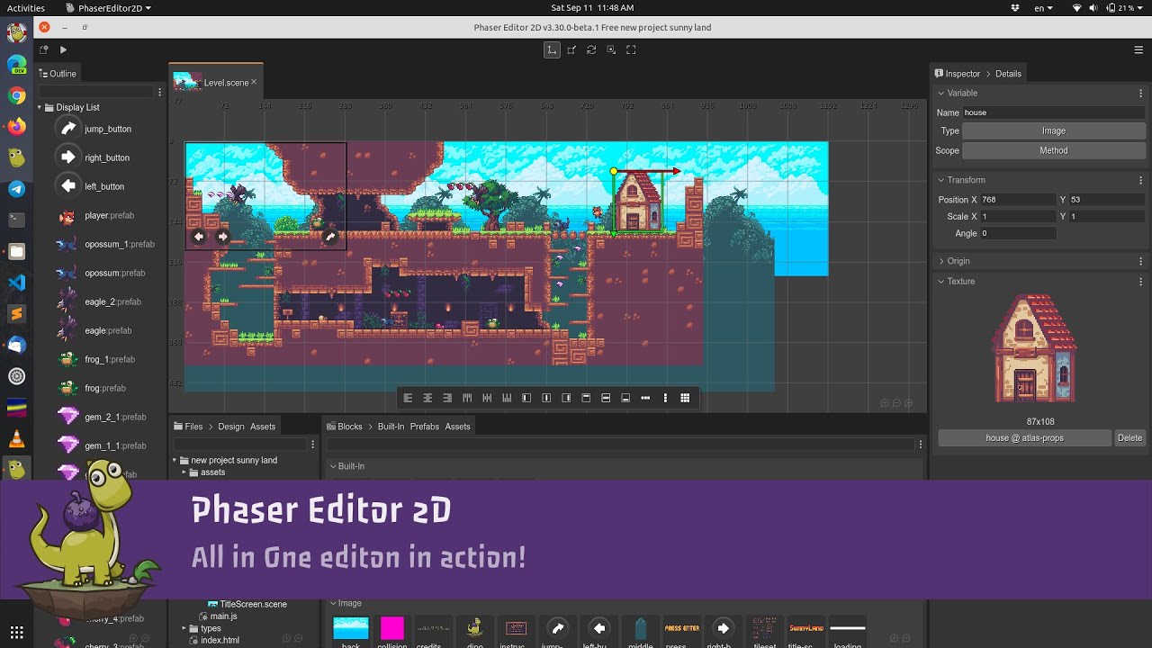Click the play project button
1152x648 pixels.
click(x=63, y=50)
